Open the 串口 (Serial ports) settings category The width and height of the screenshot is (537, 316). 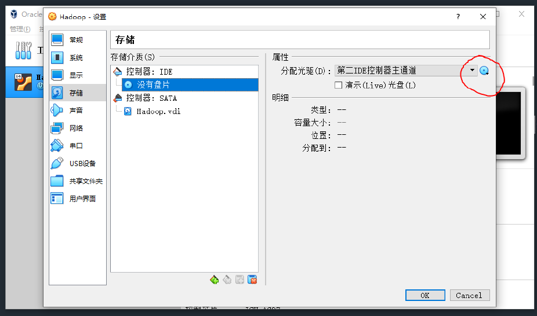coord(77,145)
